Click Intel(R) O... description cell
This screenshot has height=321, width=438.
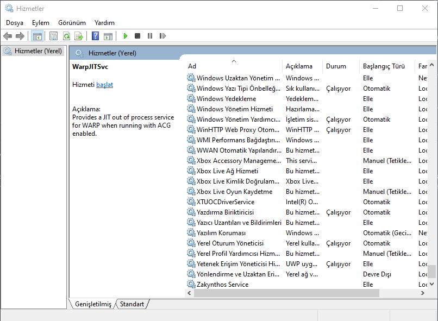click(302, 202)
